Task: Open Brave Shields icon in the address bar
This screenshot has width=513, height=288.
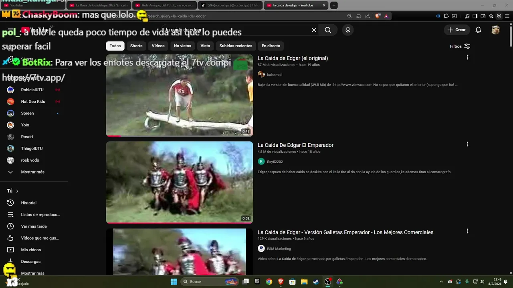Action: pos(378,16)
